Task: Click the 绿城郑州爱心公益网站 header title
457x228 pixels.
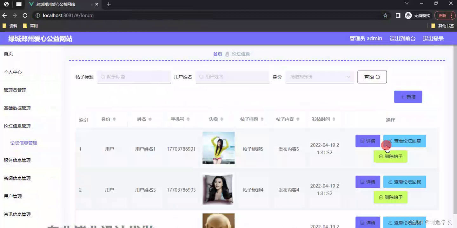Action: pos(40,39)
